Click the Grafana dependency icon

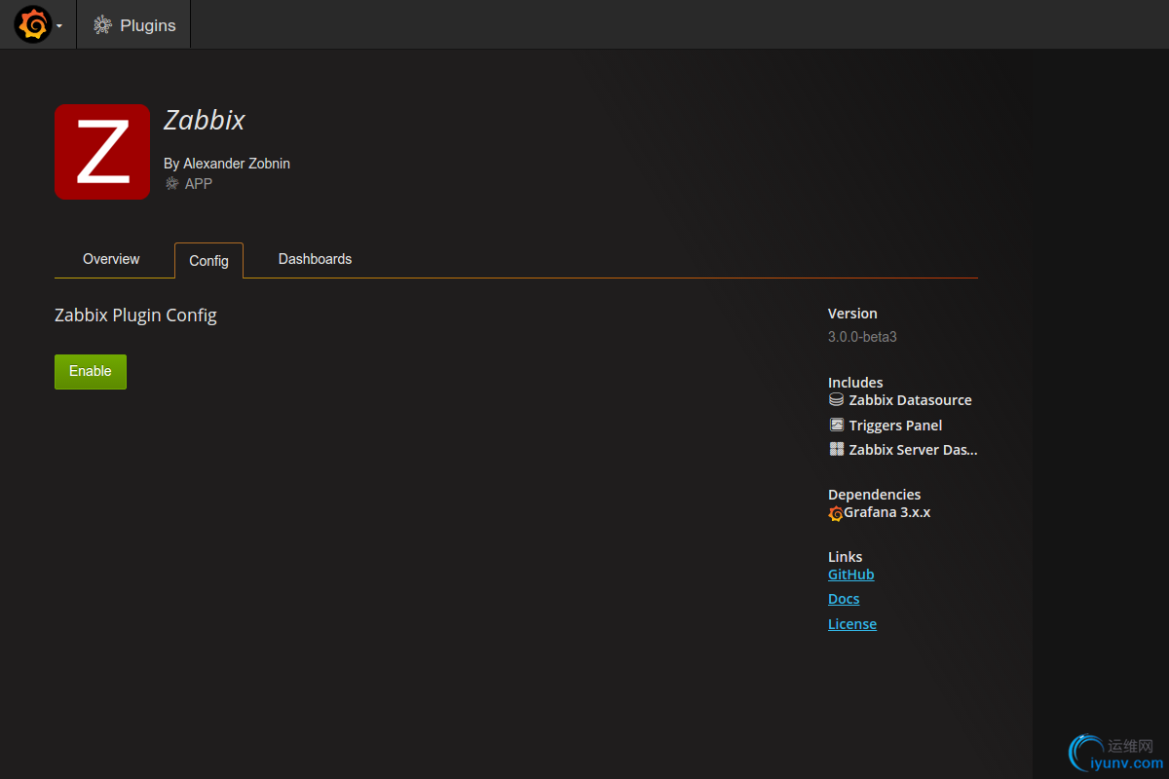point(836,513)
